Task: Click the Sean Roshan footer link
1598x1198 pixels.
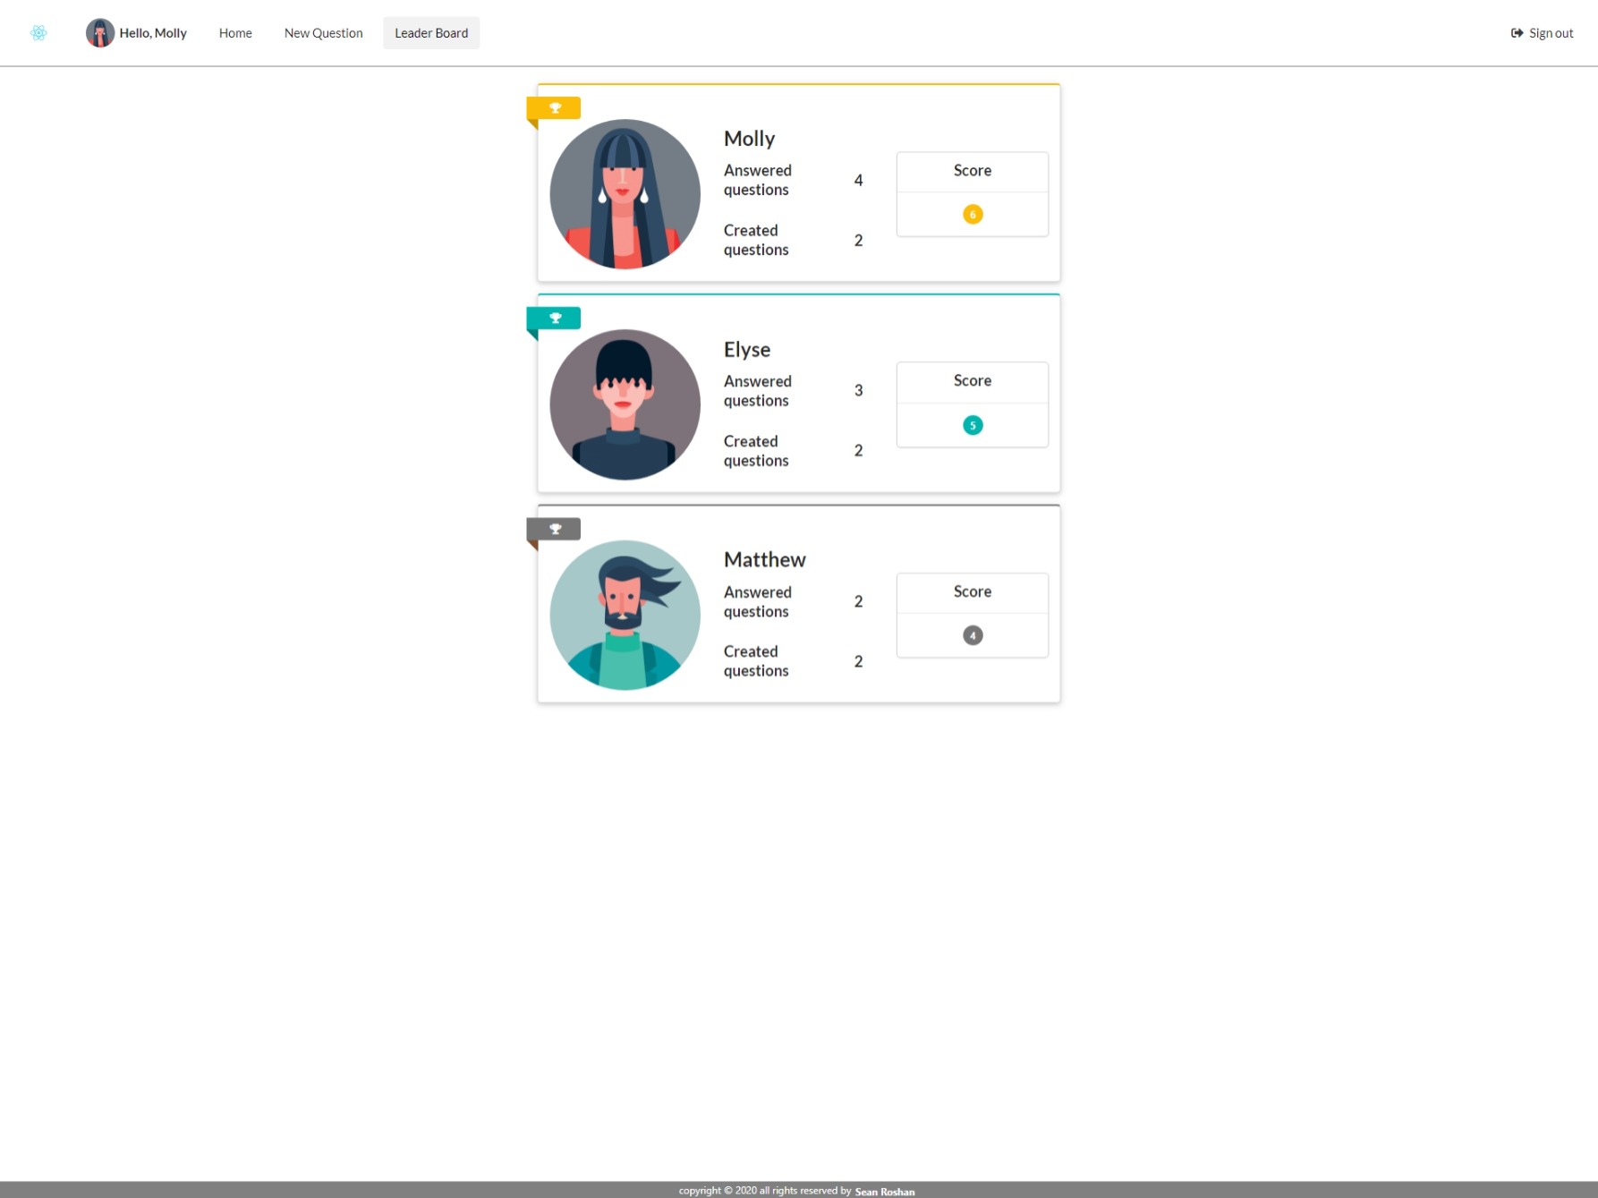Action: [884, 1191]
